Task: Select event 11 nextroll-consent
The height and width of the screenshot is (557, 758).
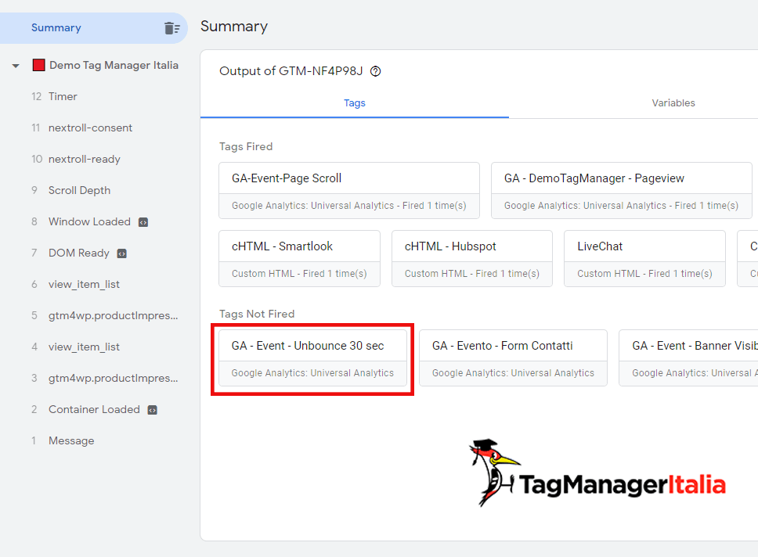Action: 81,128
